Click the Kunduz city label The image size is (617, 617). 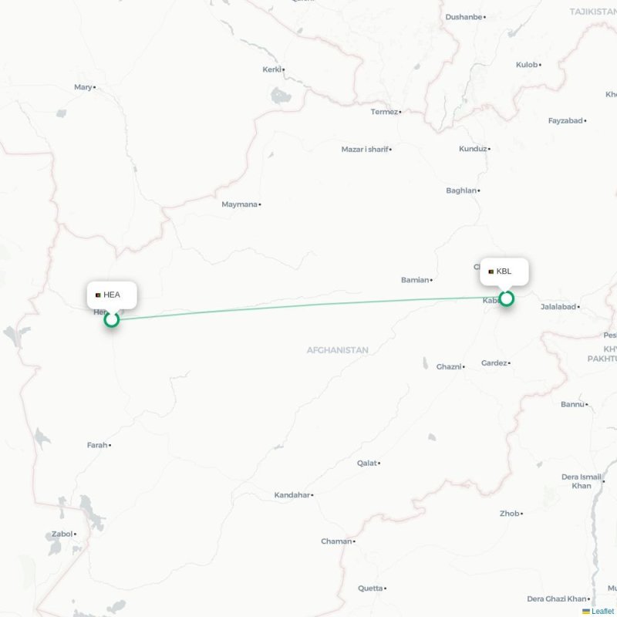pyautogui.click(x=473, y=149)
